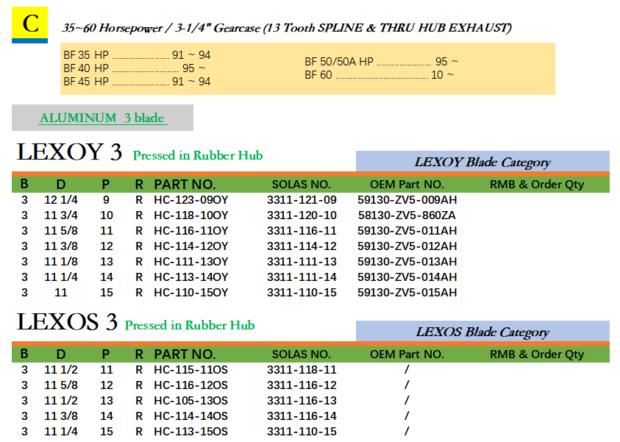The width and height of the screenshot is (620, 442).
Task: Click LEXOY table RMB & Order Qty header
Action: (537, 185)
